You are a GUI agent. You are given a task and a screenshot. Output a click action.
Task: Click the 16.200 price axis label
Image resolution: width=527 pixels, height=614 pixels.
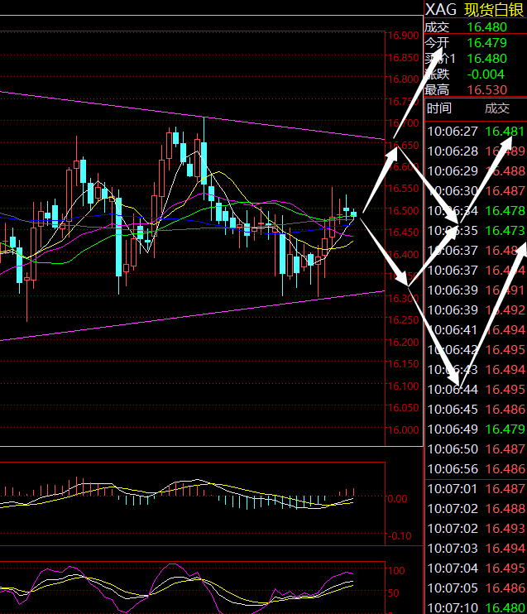(x=403, y=343)
